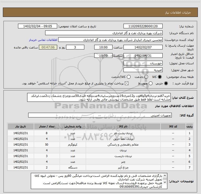
Task: Select the کالا category radio button
Action: tap(160, 77)
